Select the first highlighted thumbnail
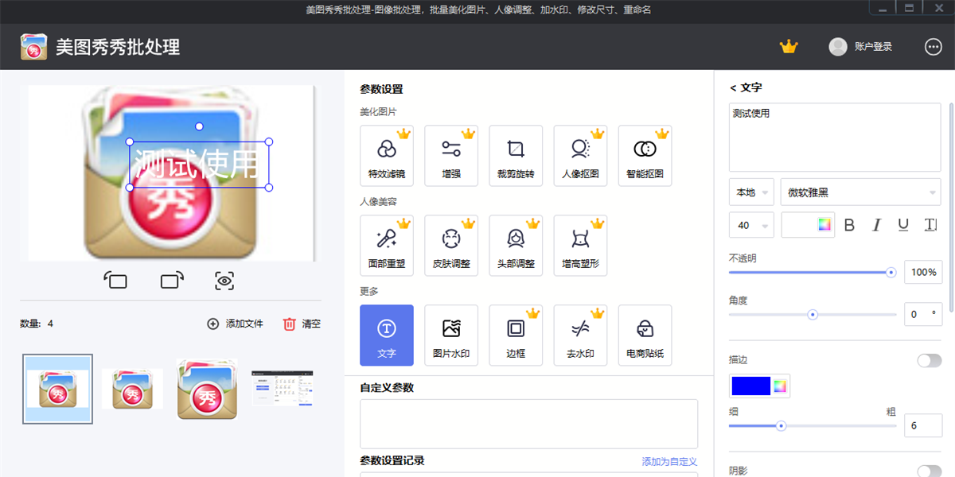 tap(57, 389)
